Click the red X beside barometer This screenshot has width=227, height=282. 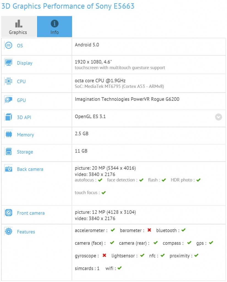149,230
